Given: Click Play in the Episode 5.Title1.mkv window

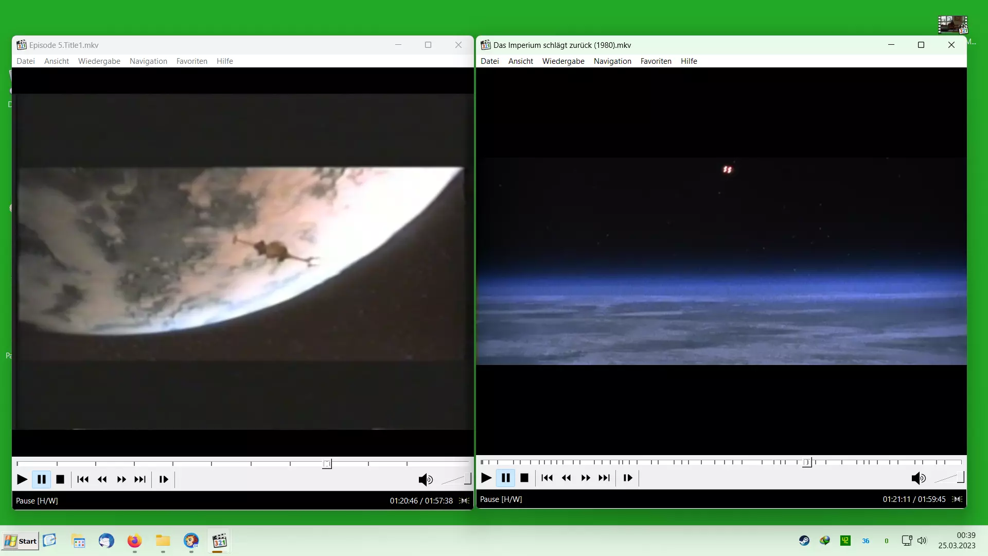Looking at the screenshot, I should tap(22, 479).
